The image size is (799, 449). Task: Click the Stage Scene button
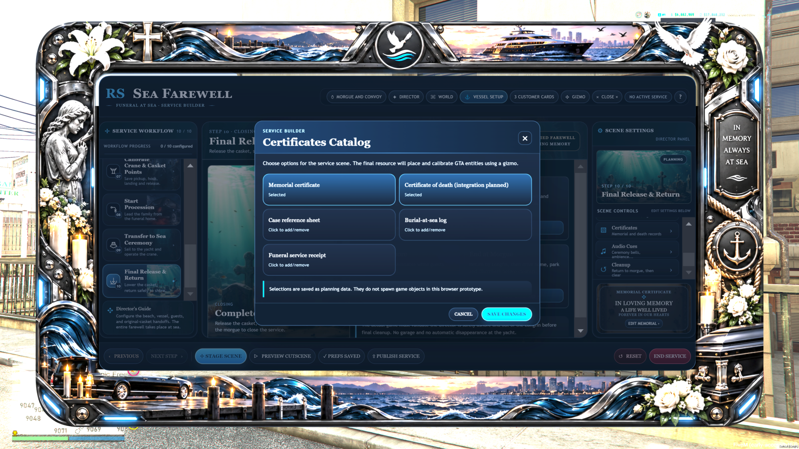coord(221,356)
